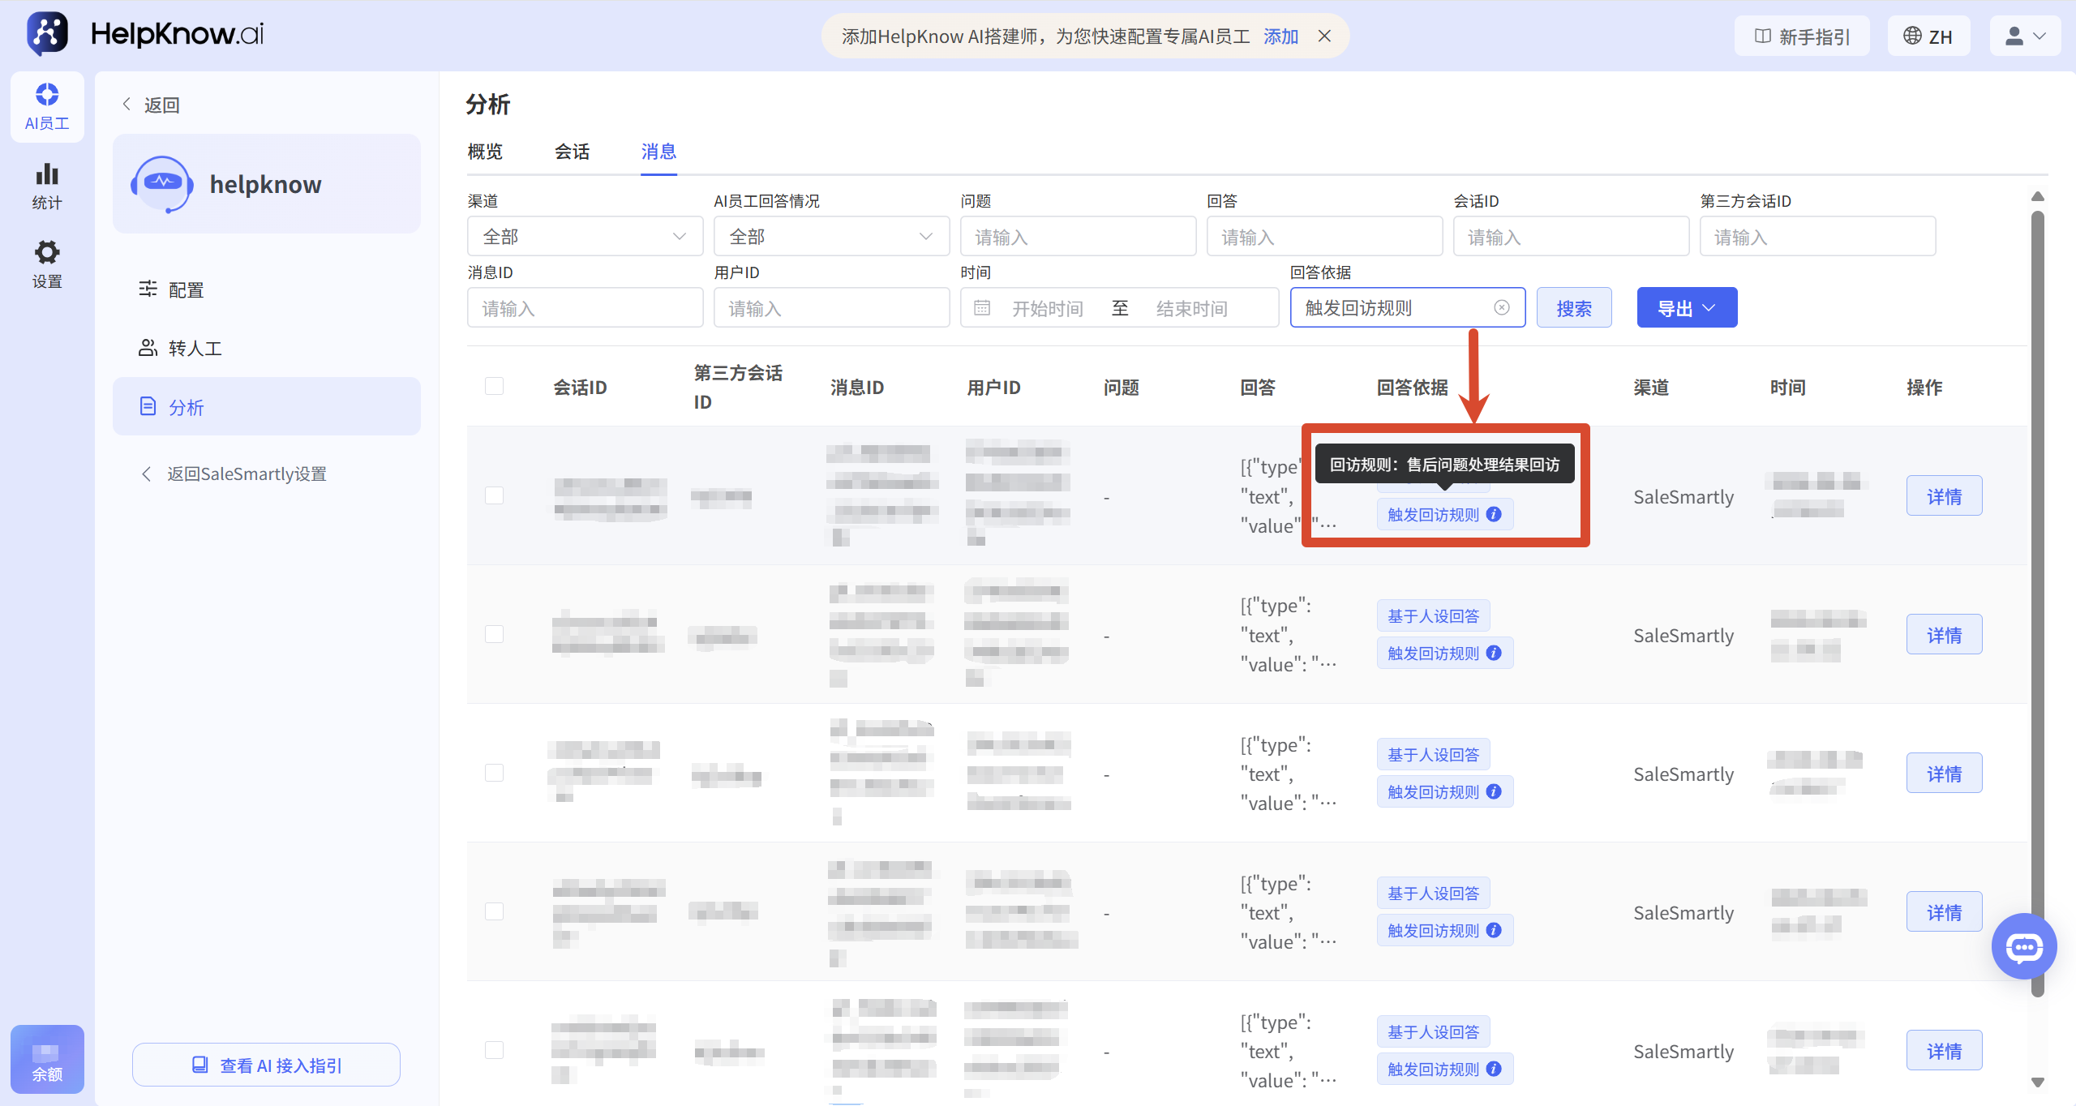This screenshot has width=2076, height=1106.
Task: Tick the third row's checkbox
Action: 494,773
